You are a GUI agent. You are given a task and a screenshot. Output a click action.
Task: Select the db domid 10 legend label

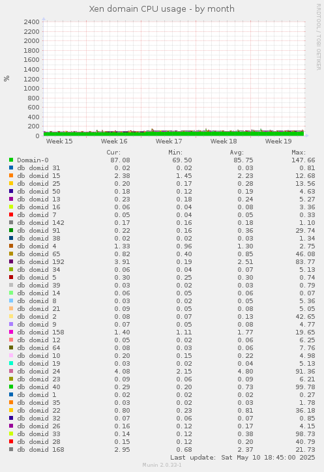tap(38, 356)
